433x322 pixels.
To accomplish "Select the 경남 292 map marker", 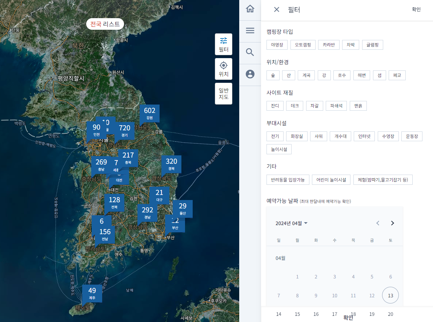I will click(x=148, y=213).
